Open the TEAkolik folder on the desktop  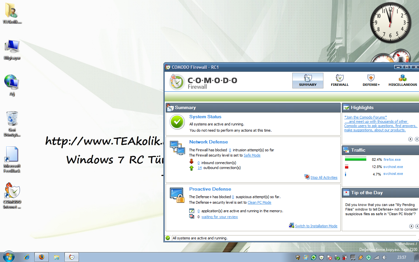click(x=12, y=14)
